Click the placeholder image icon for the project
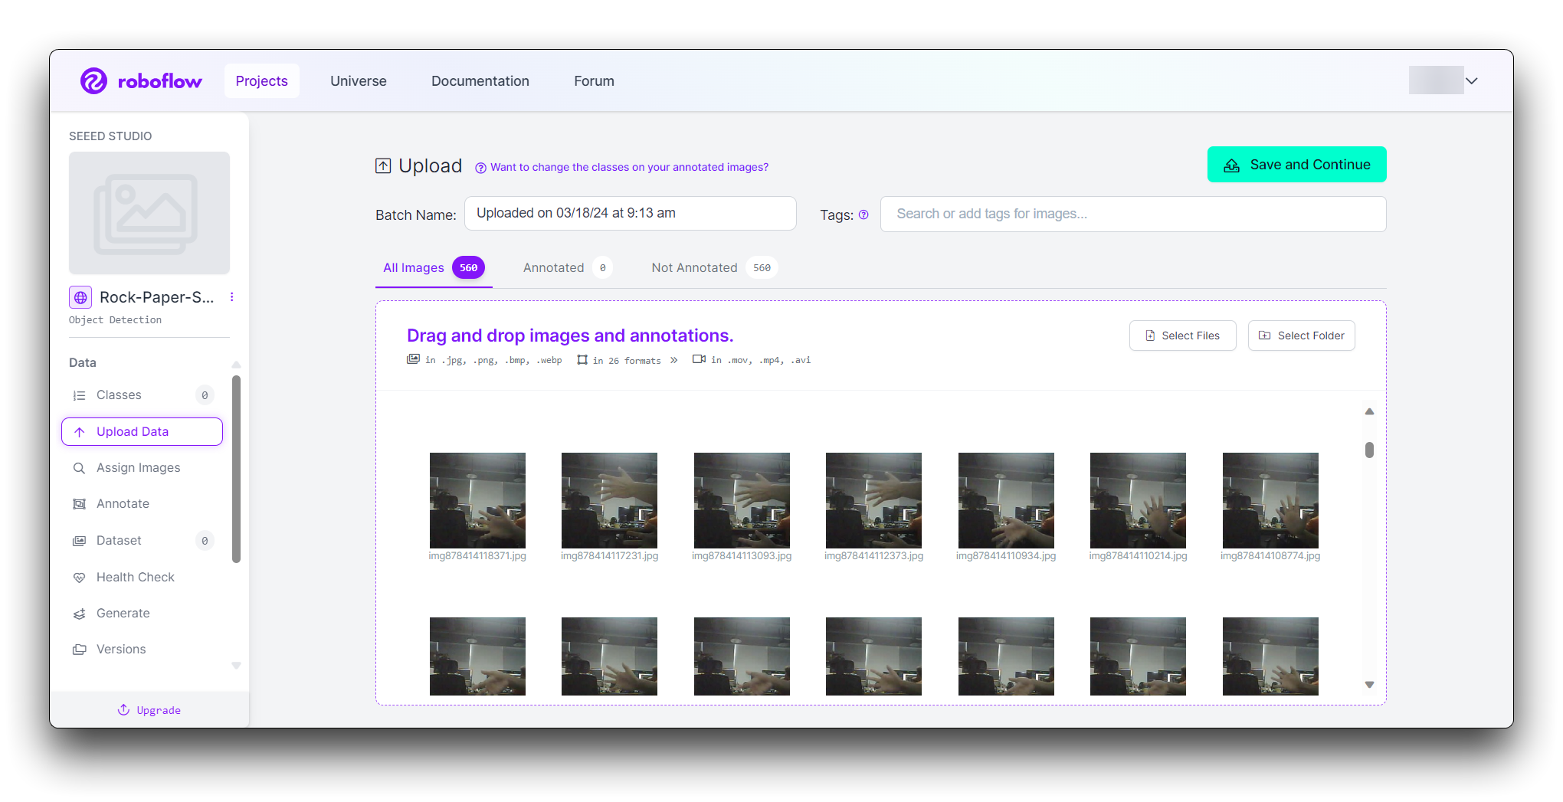This screenshot has height=802, width=1563. (146, 214)
